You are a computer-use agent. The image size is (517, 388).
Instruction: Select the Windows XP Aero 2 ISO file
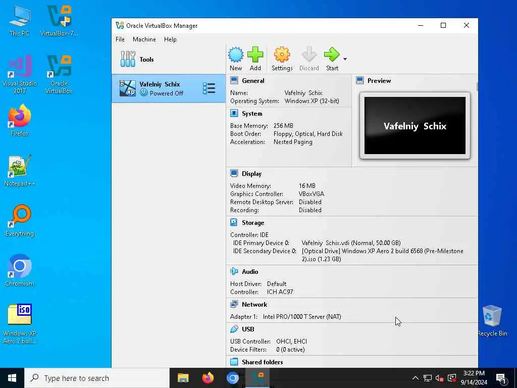tap(20, 324)
